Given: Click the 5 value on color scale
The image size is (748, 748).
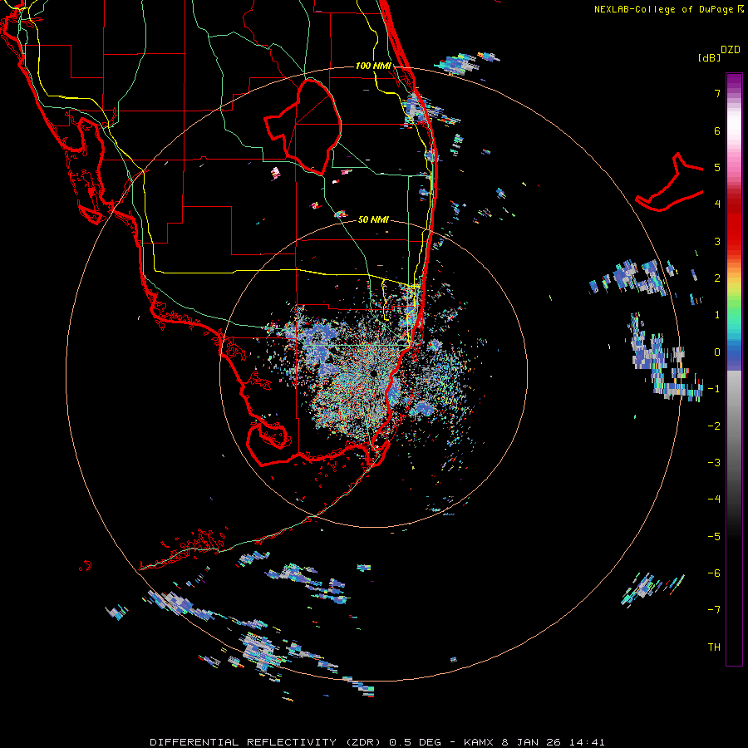Looking at the screenshot, I should (x=717, y=167).
